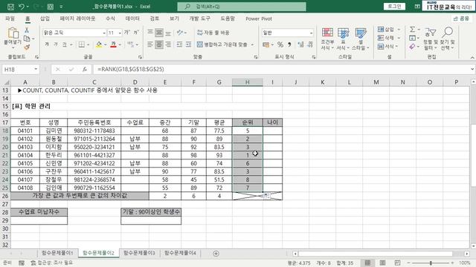
Task: Click the 공유 share button
Action: point(461,19)
